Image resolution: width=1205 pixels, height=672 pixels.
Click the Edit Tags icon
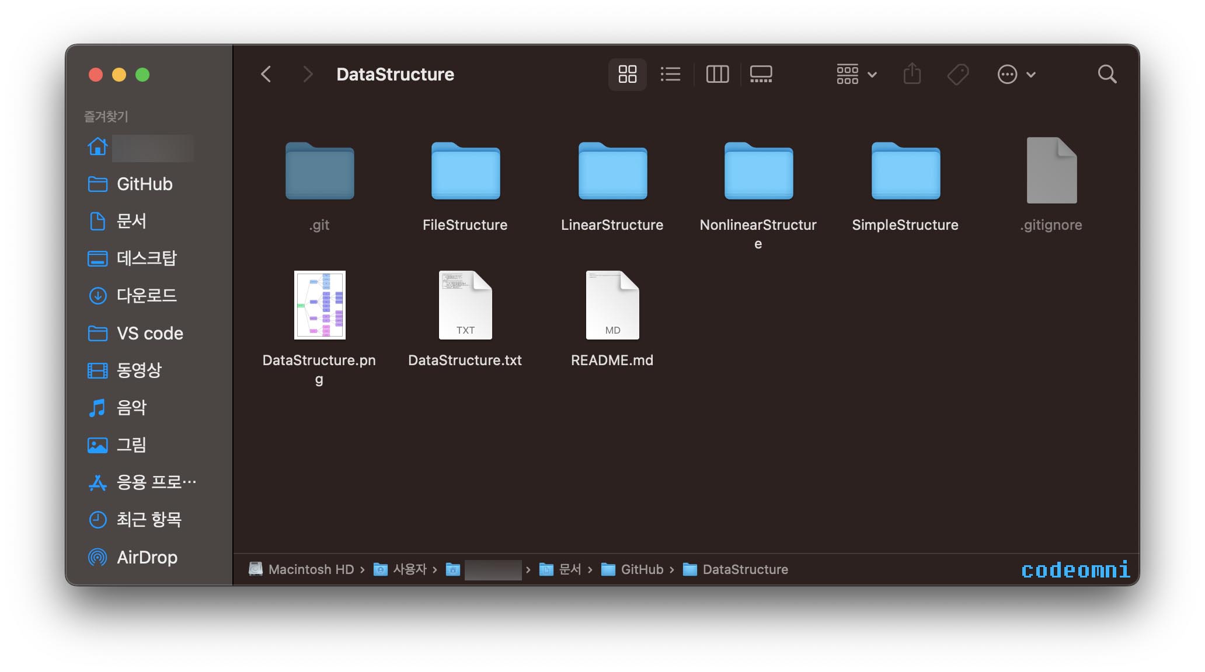(957, 74)
